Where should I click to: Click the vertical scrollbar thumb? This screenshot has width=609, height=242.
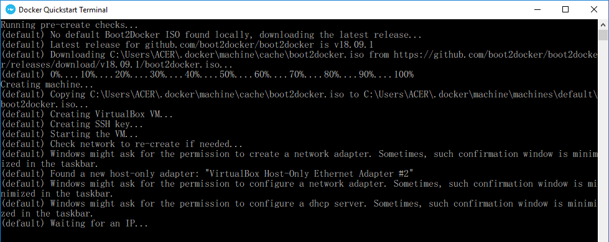coord(603,35)
